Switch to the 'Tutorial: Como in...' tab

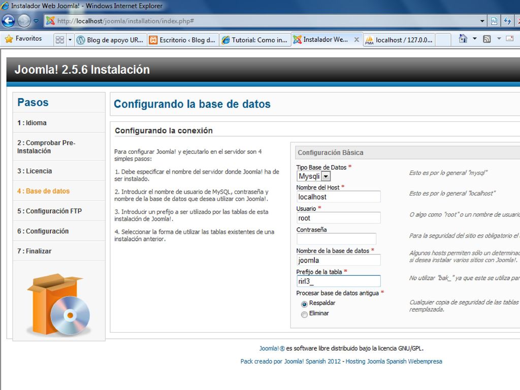point(255,40)
